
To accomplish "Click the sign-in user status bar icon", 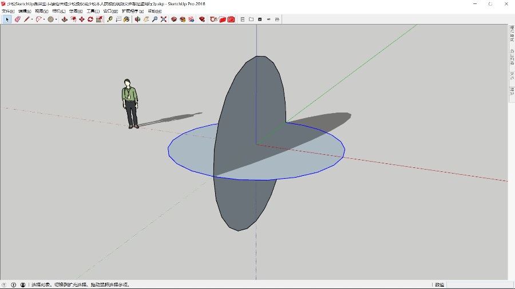I will pos(23,285).
